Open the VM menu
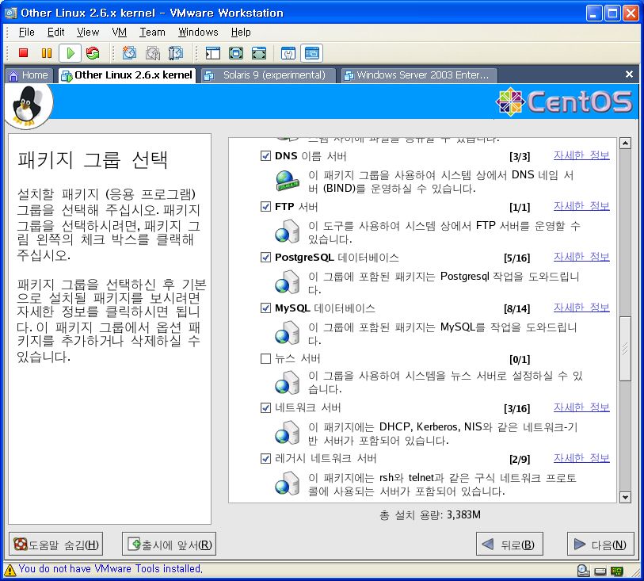644x581 pixels. [x=119, y=32]
